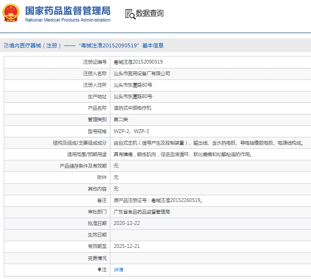Click the 无 value in 其他内容 row

(x=116, y=189)
